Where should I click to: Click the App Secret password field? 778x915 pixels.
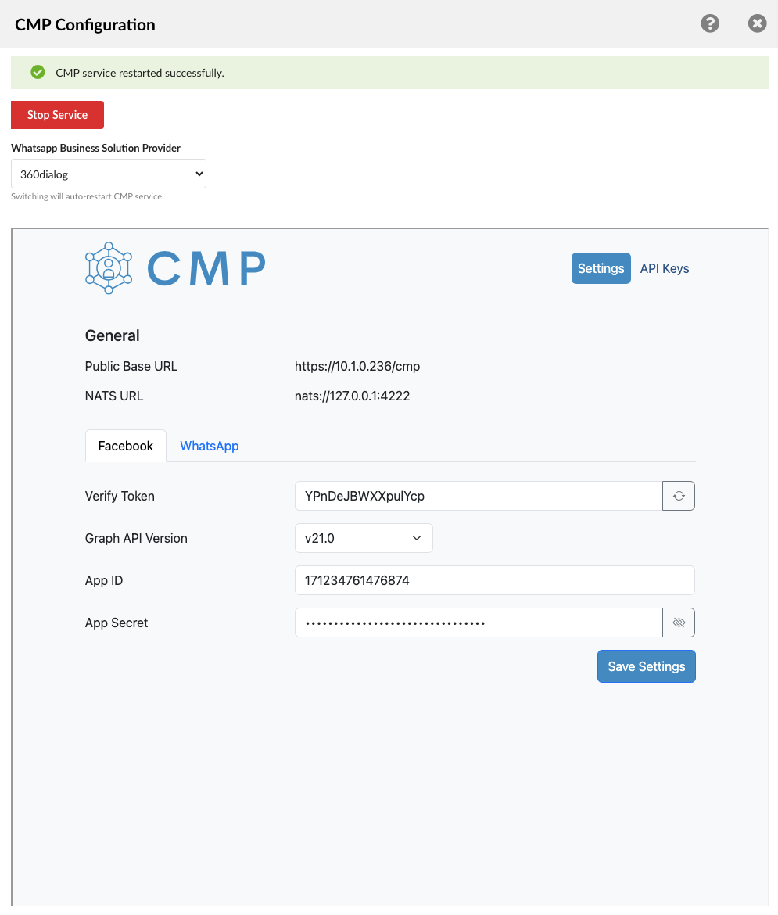[x=478, y=623]
